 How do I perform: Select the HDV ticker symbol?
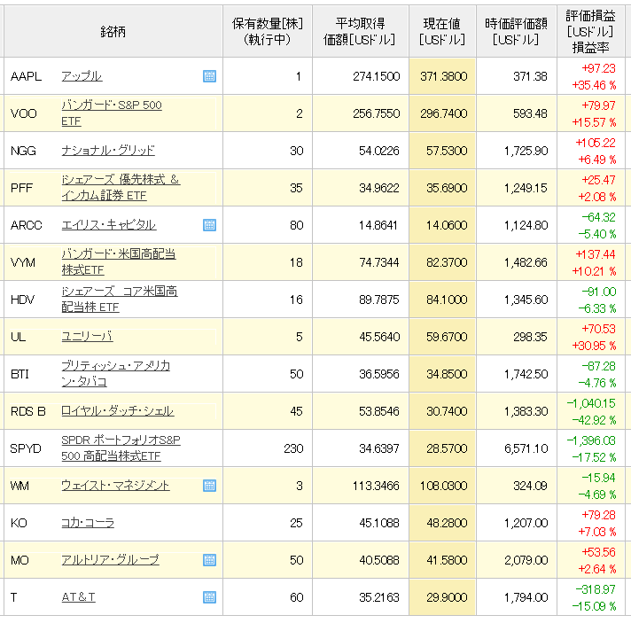tap(22, 300)
